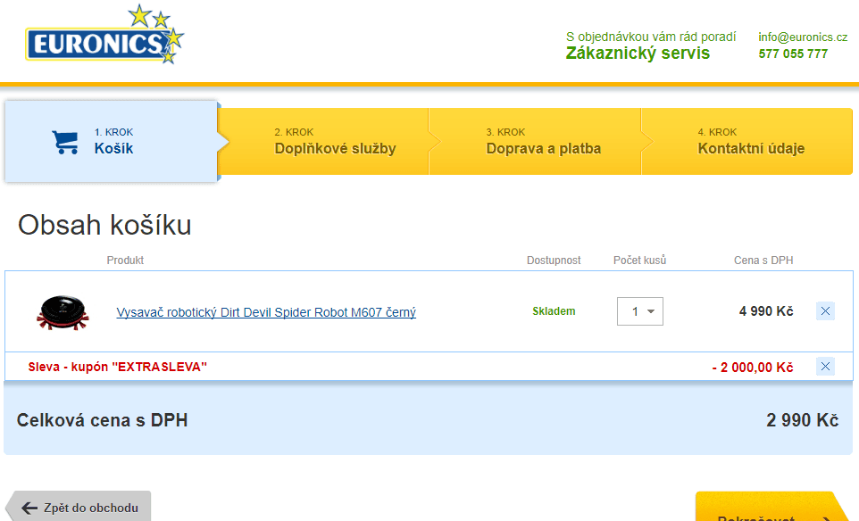
Task: Click the S objednávkou vám rád poradí text
Action: [651, 37]
